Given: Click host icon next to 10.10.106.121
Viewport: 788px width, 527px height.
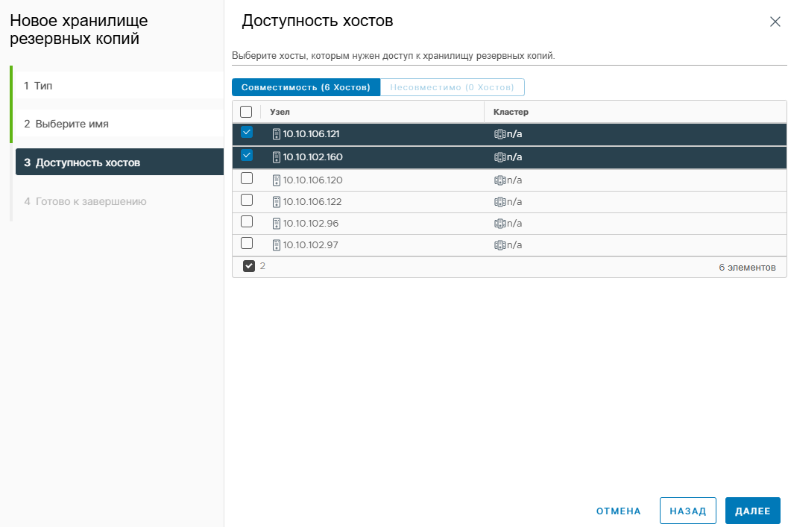Looking at the screenshot, I should tap(277, 134).
